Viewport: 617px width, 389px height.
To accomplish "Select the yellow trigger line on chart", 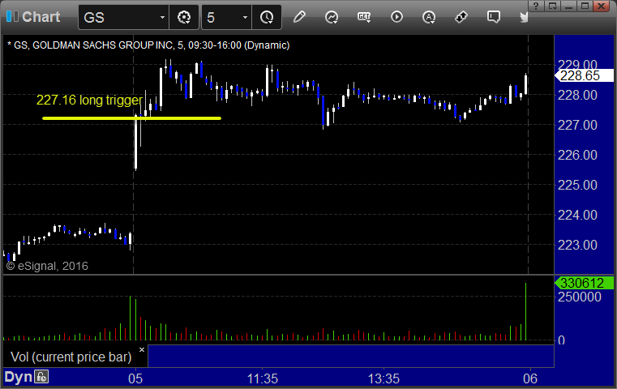I will [x=132, y=118].
